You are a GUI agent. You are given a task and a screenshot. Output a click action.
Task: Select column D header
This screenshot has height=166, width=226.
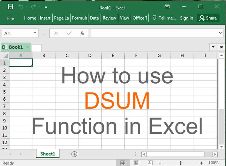[90, 55]
